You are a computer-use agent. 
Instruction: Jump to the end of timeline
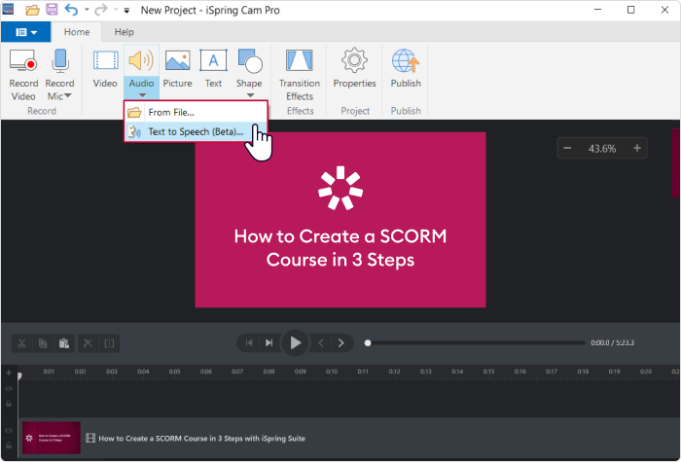click(269, 343)
